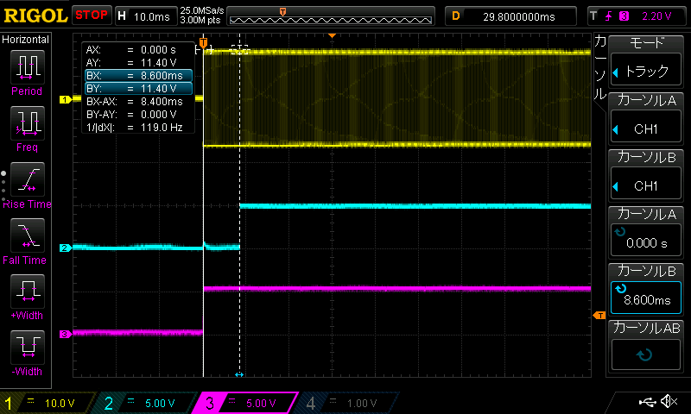Viewport: 691px width, 414px height.
Task: Click the USB connection status icon
Action: tap(647, 401)
